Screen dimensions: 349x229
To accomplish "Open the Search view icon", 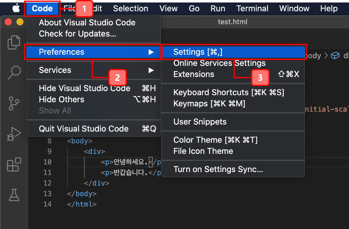I will (14, 73).
